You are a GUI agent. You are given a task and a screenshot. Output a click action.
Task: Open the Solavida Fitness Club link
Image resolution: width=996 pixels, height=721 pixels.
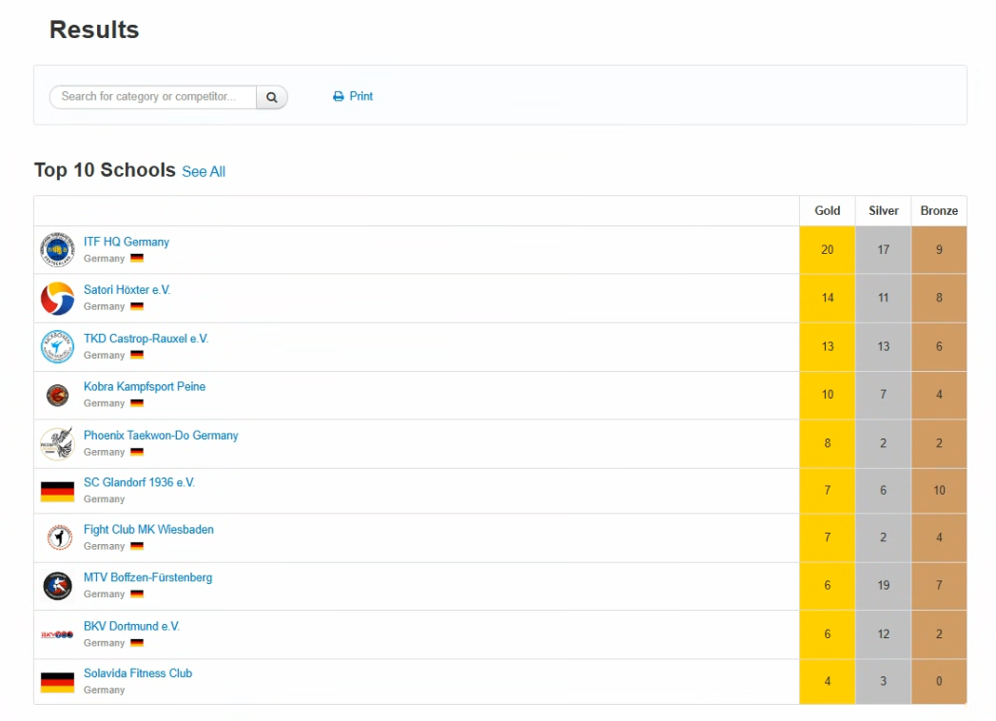138,672
